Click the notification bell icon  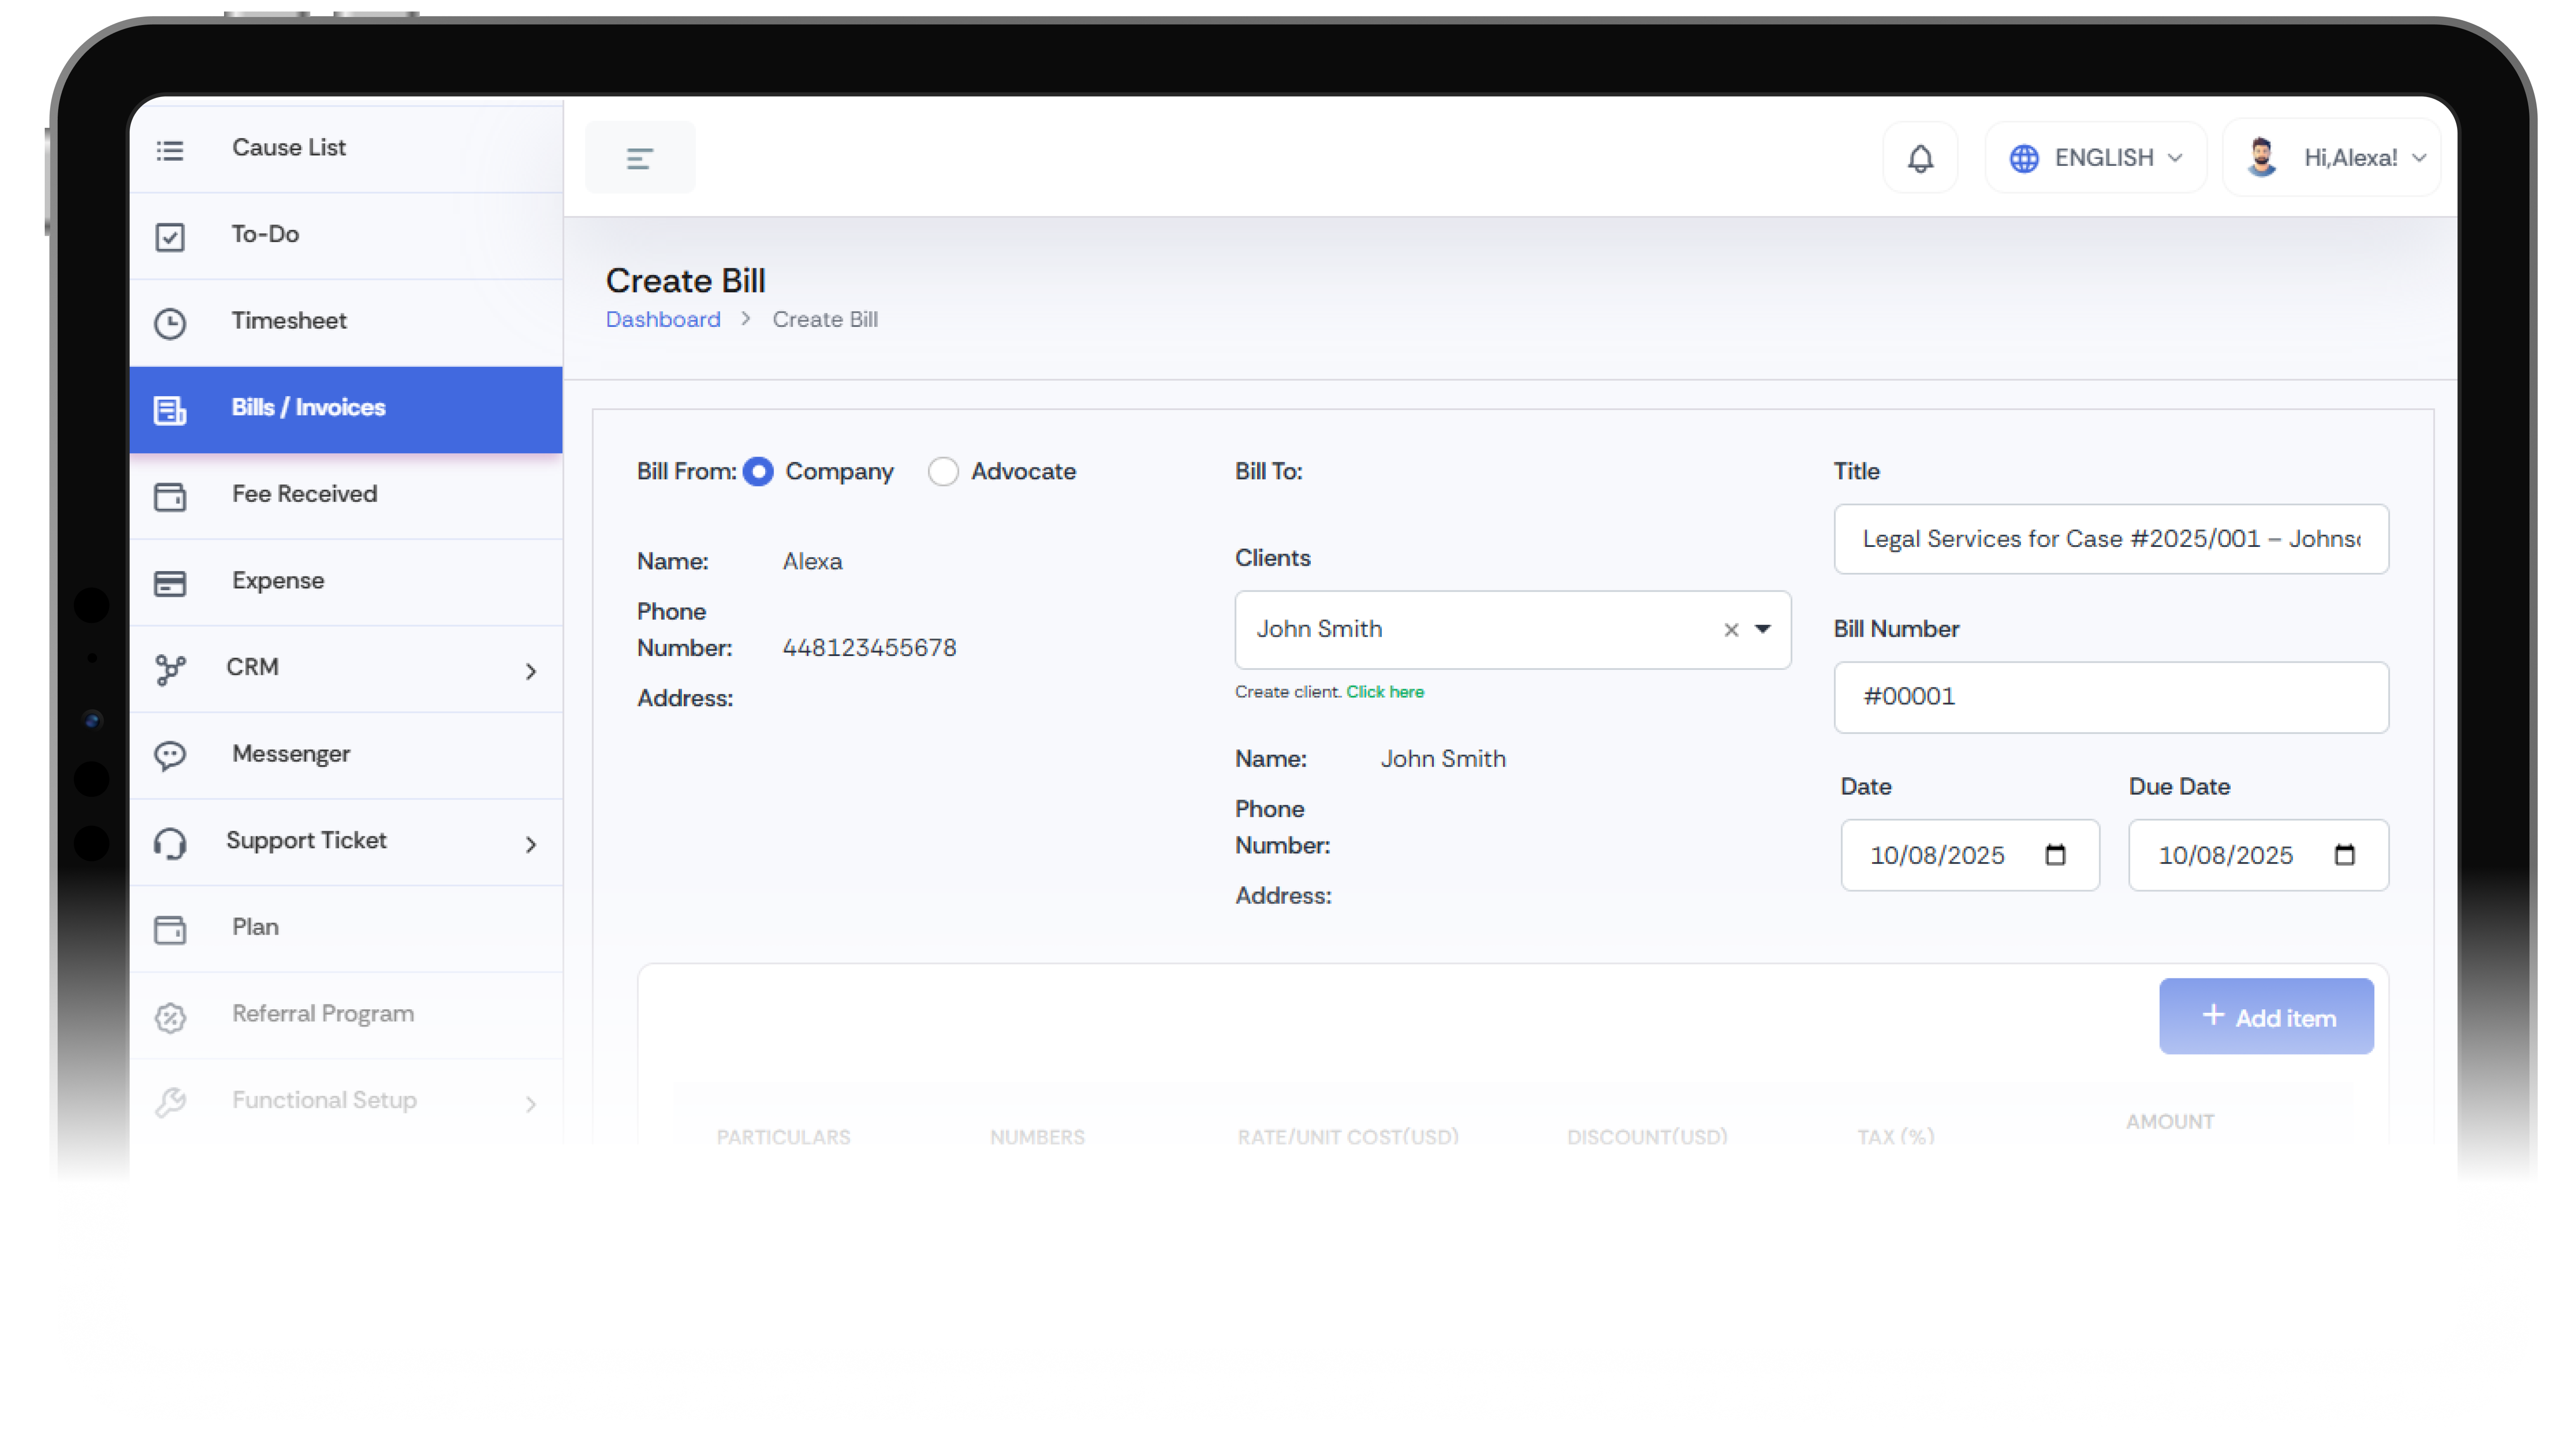[1920, 158]
